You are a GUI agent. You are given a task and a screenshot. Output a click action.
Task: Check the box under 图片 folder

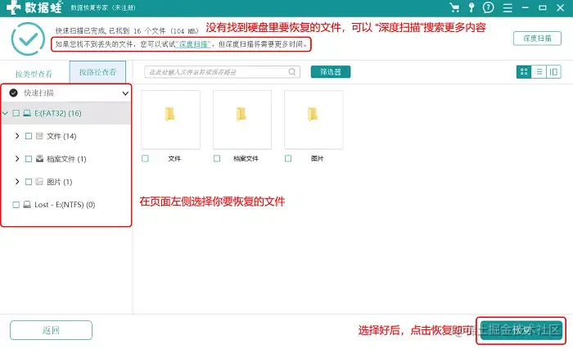[x=288, y=158]
